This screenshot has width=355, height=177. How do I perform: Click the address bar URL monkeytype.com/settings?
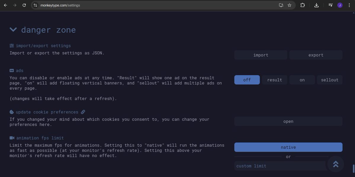[60, 5]
